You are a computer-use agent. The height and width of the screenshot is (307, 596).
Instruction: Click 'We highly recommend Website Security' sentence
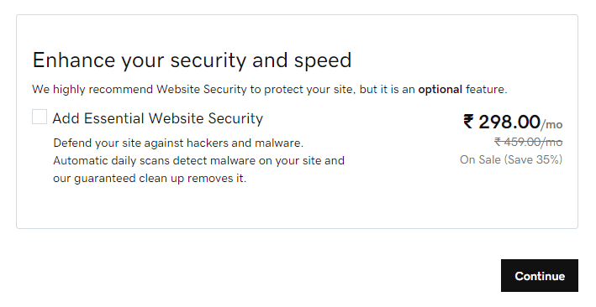[270, 89]
